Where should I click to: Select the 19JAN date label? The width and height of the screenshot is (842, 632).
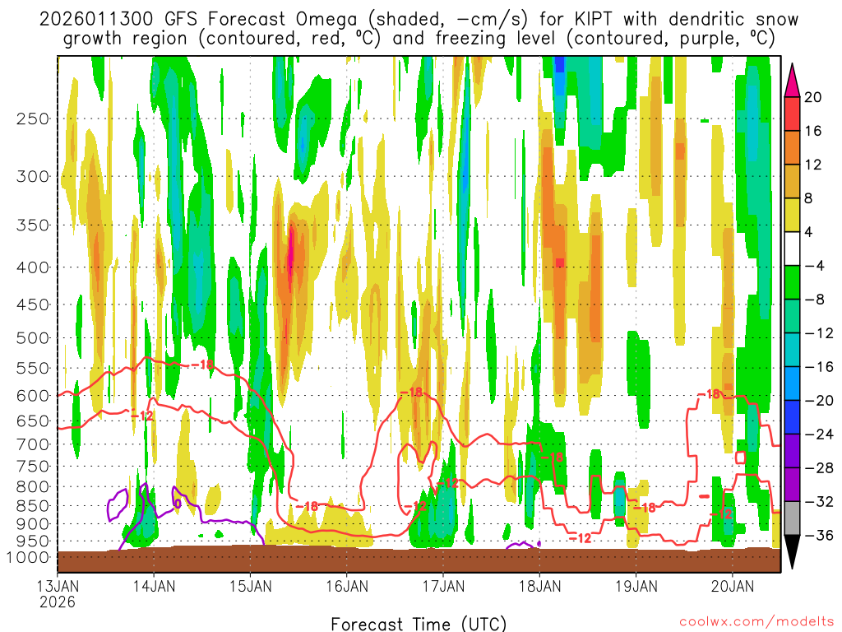(x=636, y=586)
